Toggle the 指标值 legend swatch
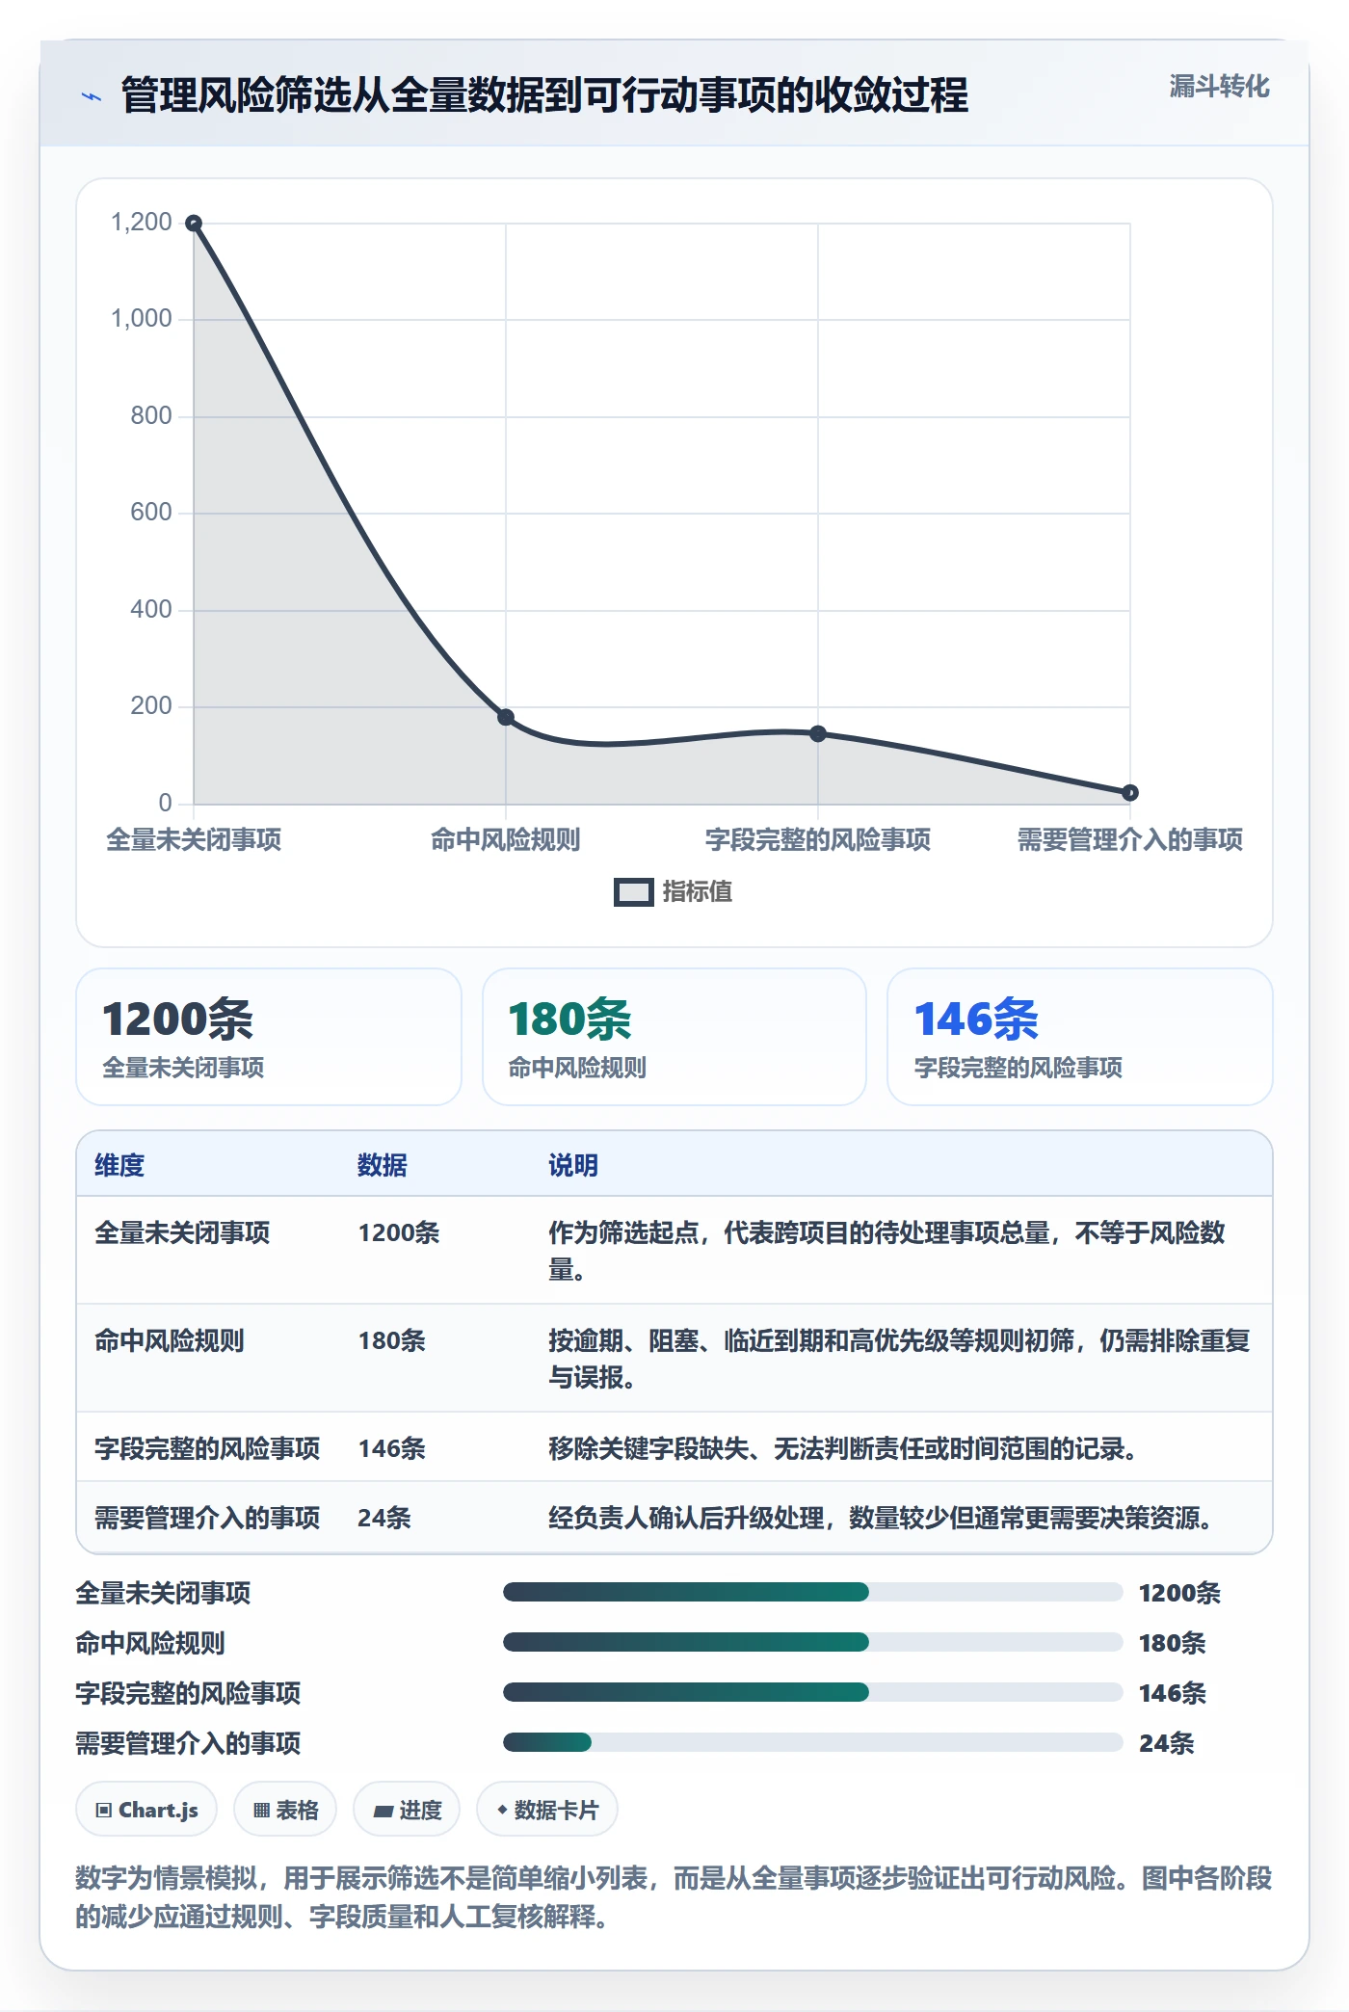This screenshot has width=1349, height=2012. (x=633, y=892)
